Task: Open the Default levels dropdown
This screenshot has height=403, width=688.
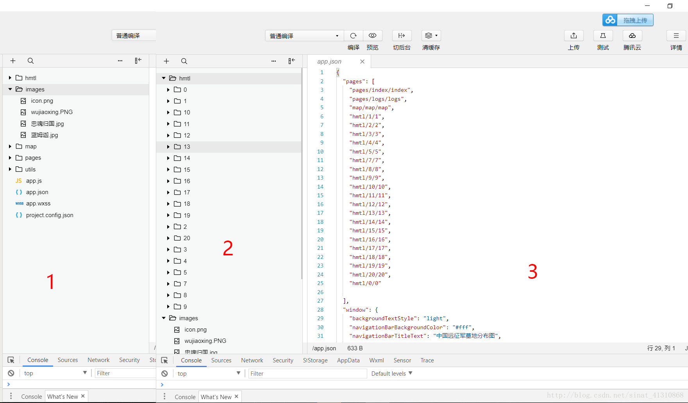Action: (x=392, y=374)
